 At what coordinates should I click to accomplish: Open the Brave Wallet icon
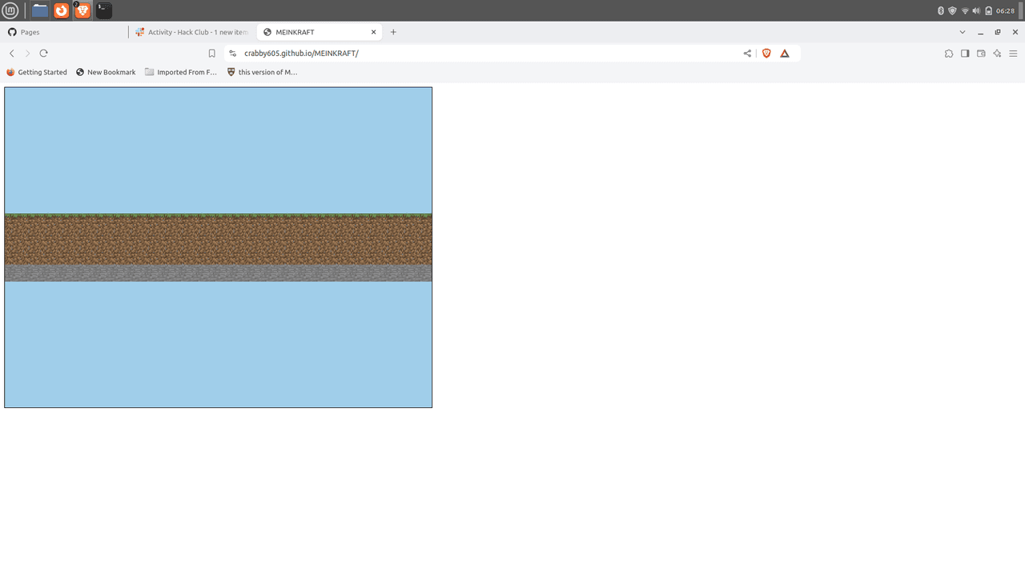[x=981, y=54]
